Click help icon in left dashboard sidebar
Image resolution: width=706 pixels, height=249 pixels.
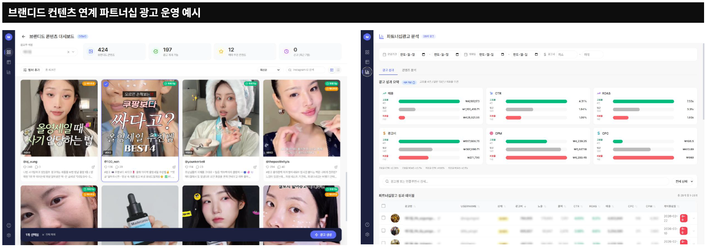[x=9, y=225]
